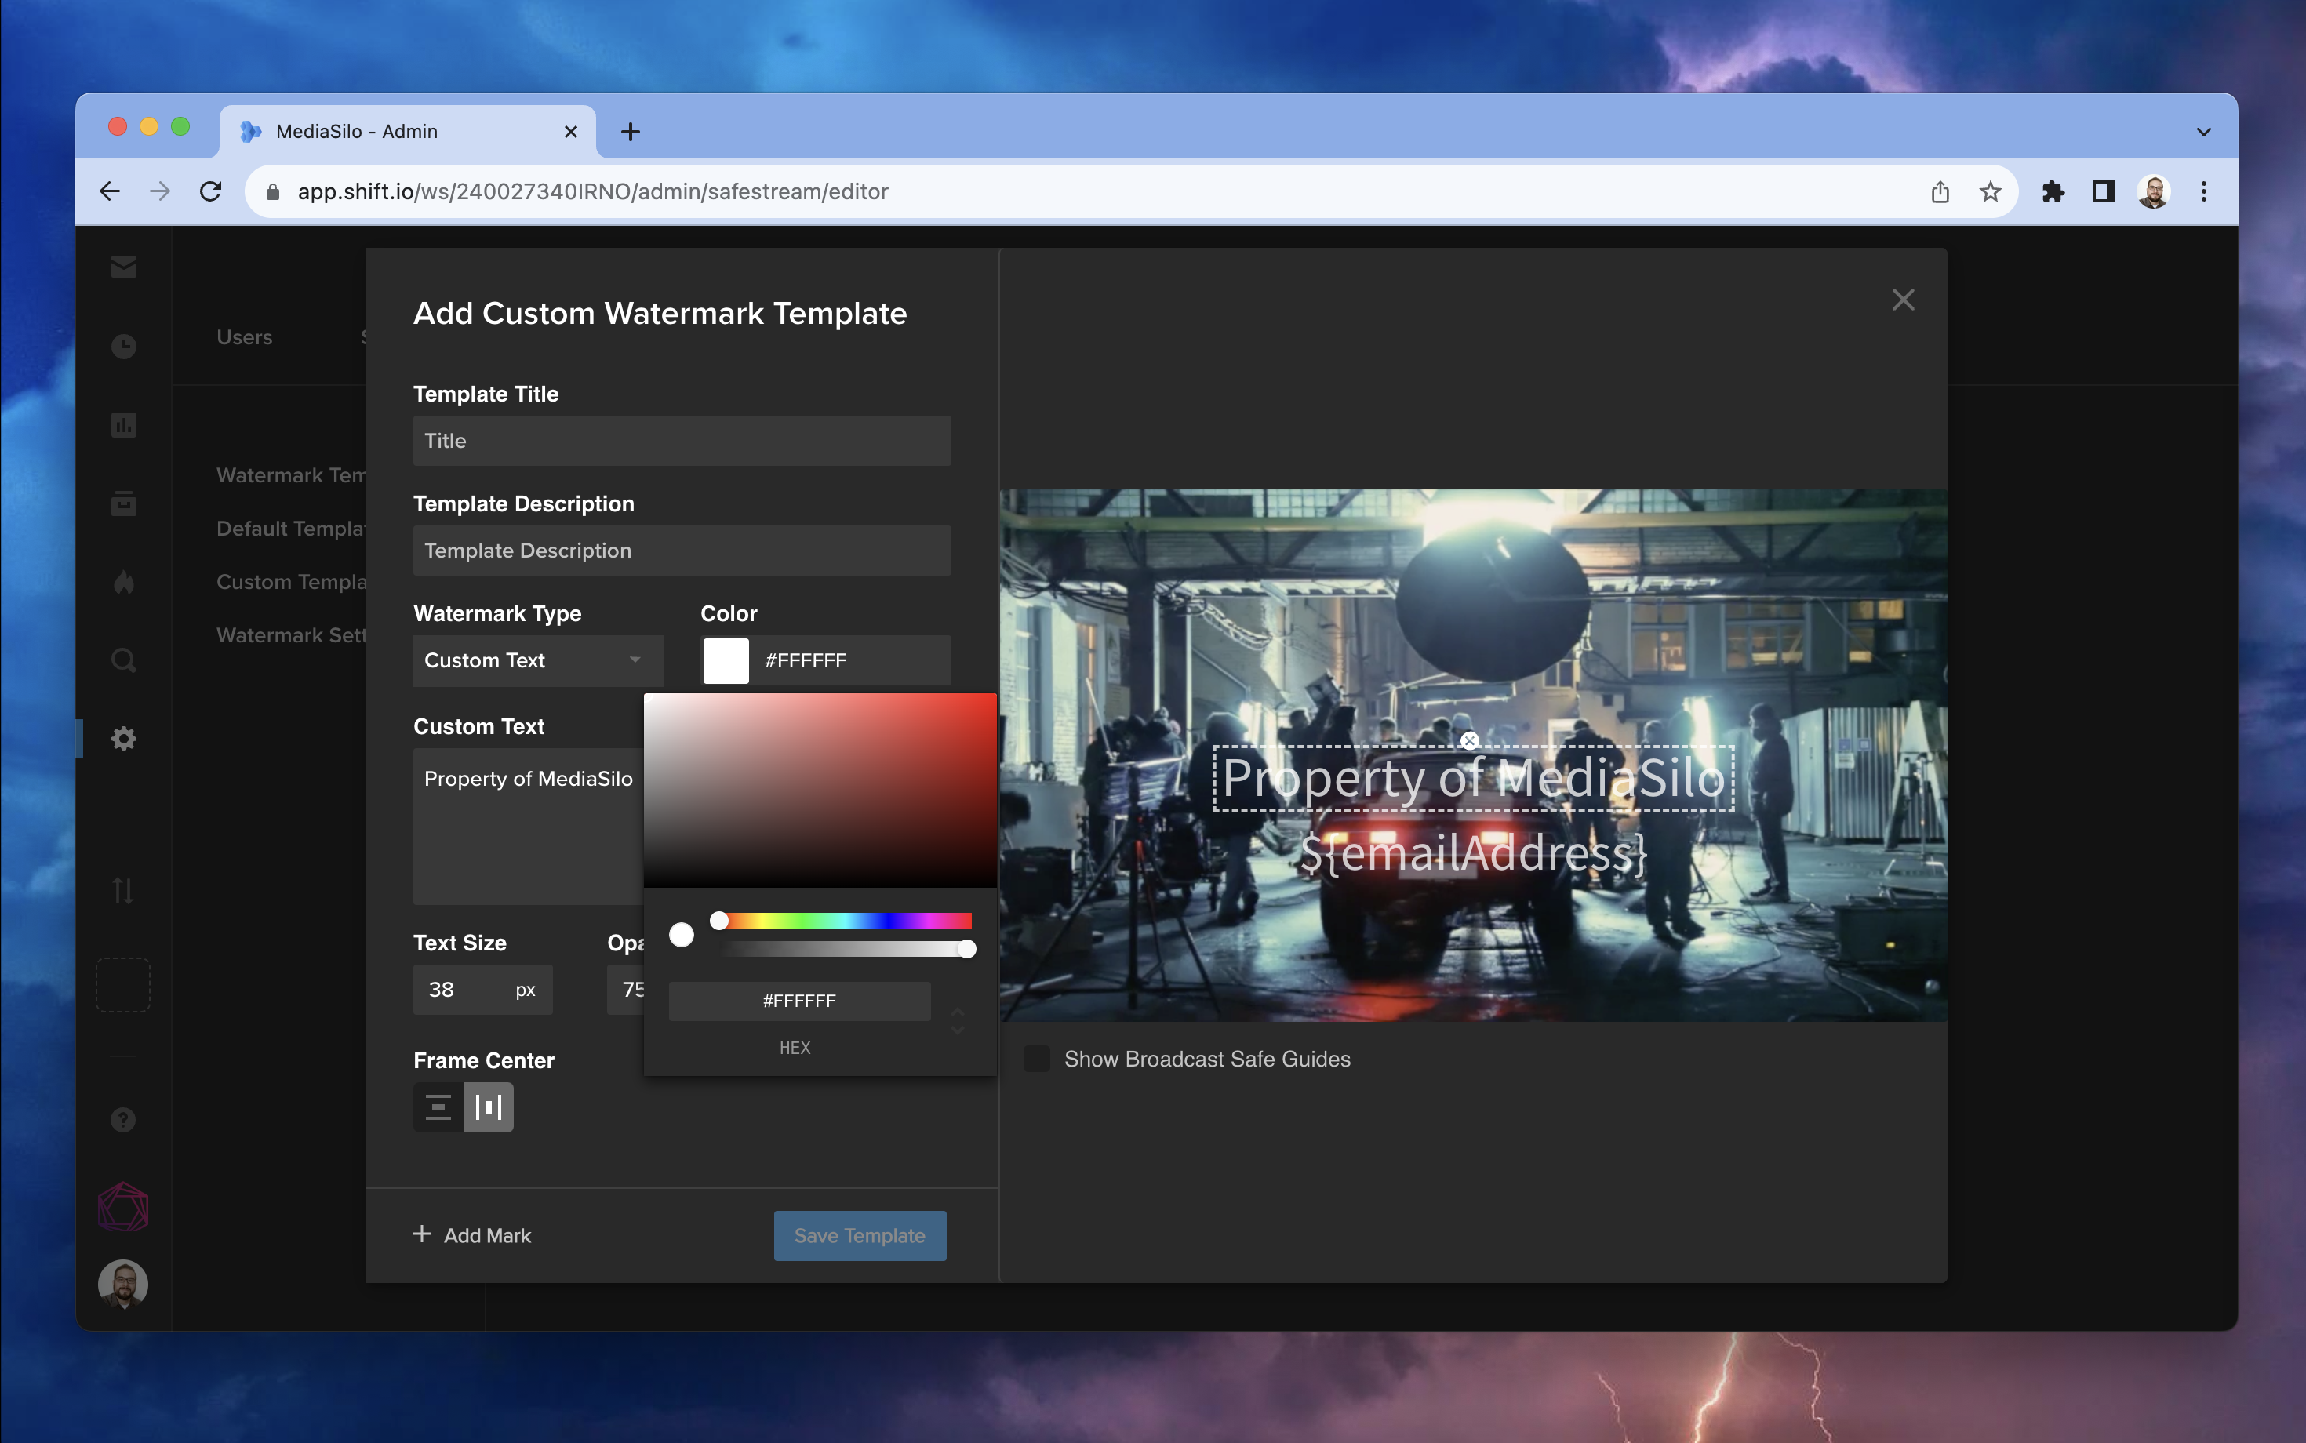The width and height of the screenshot is (2306, 1443).
Task: Click the dashed drop zone box in sidebar
Action: (123, 985)
